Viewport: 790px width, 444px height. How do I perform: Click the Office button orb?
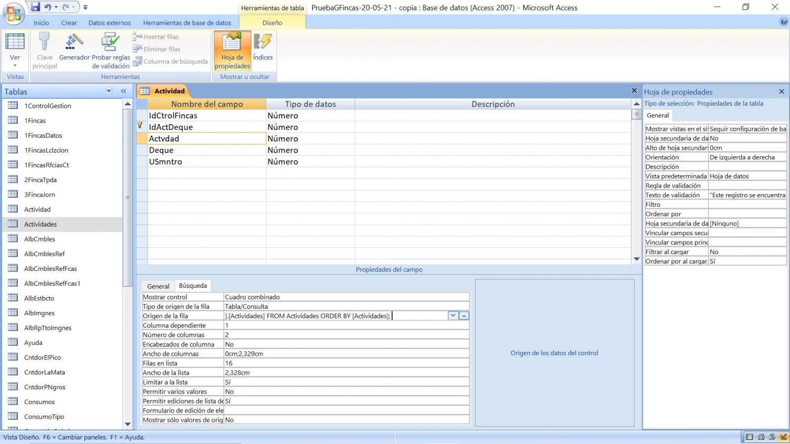click(14, 14)
